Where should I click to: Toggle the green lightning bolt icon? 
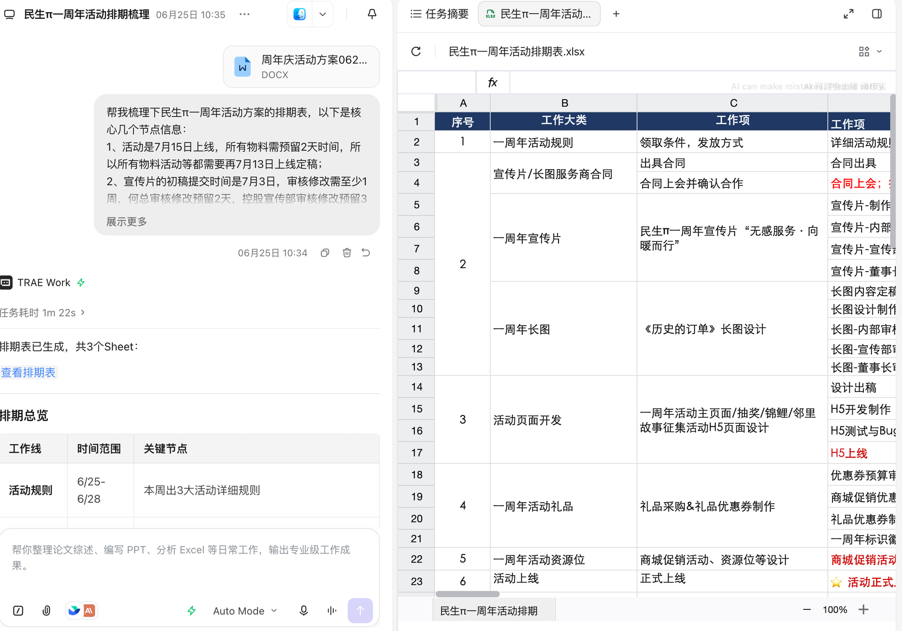191,610
